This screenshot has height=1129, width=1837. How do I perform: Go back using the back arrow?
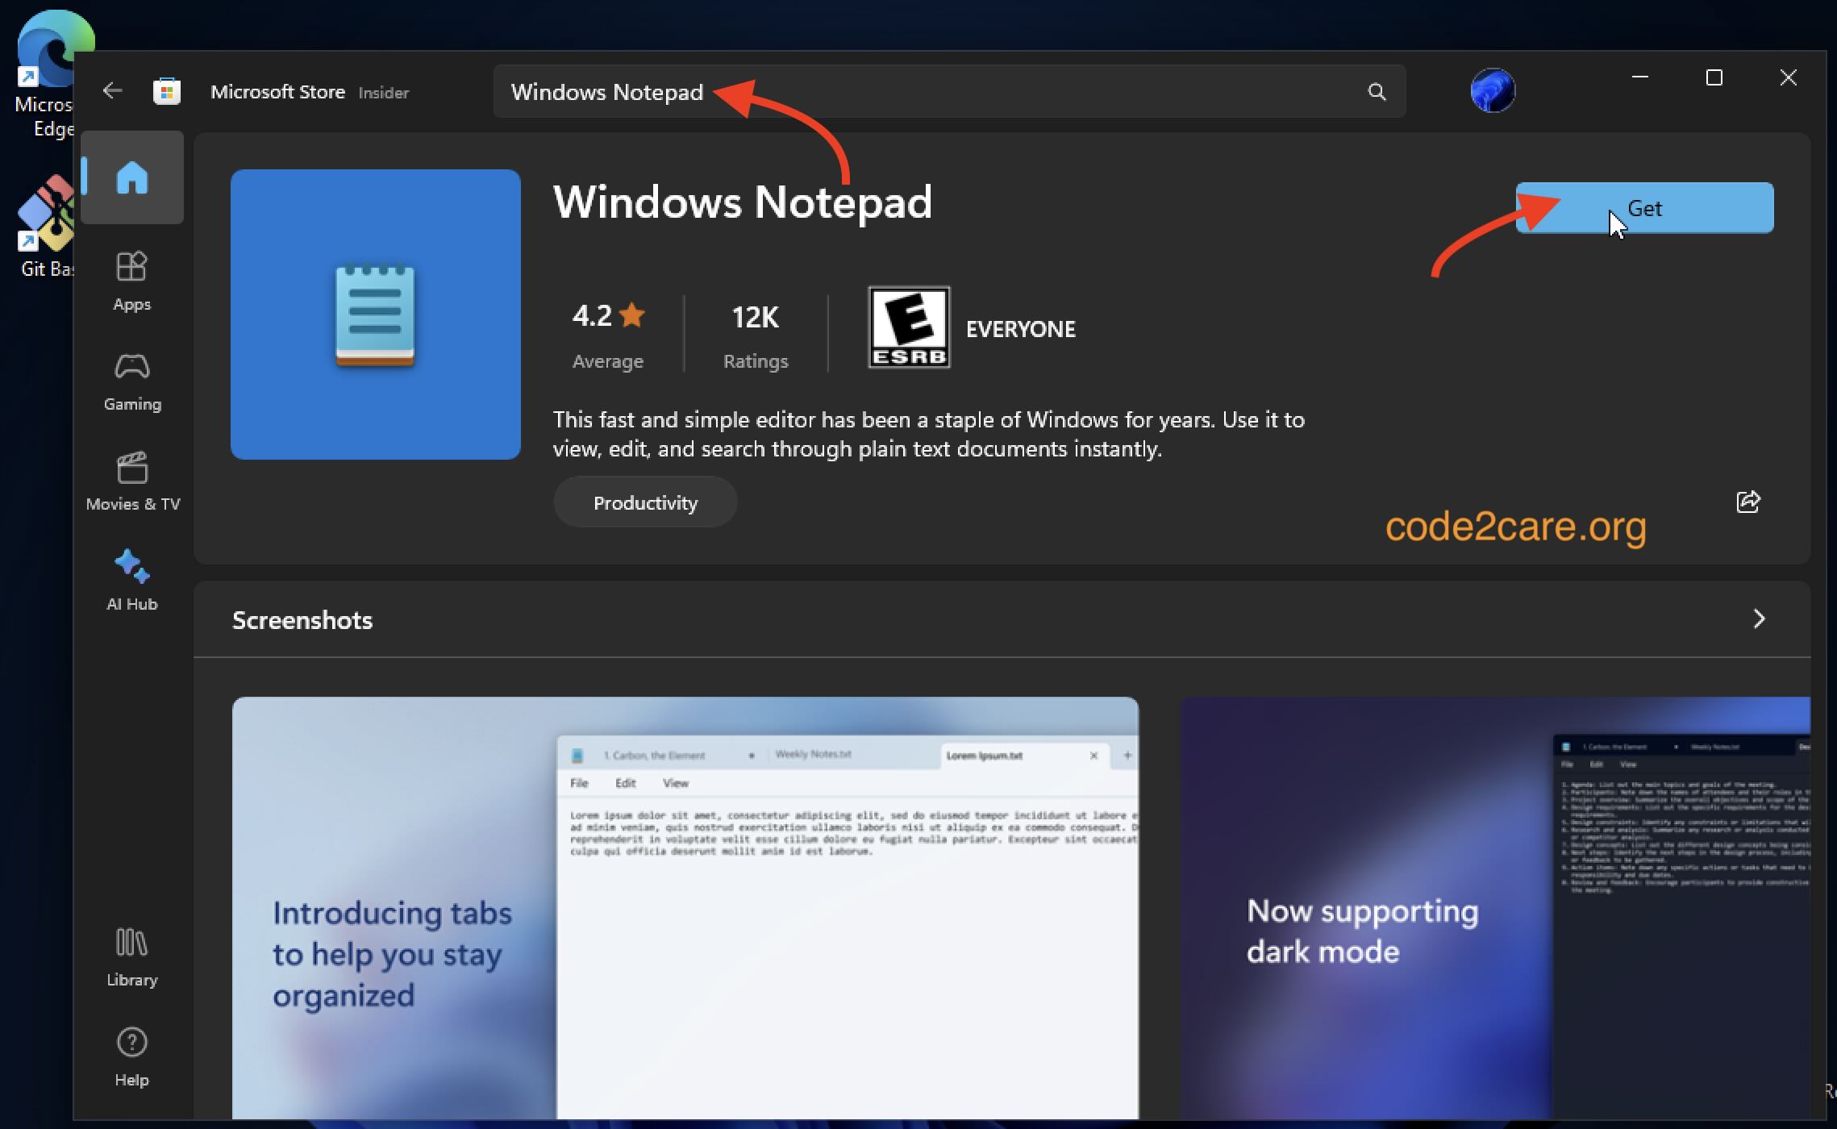[x=112, y=90]
